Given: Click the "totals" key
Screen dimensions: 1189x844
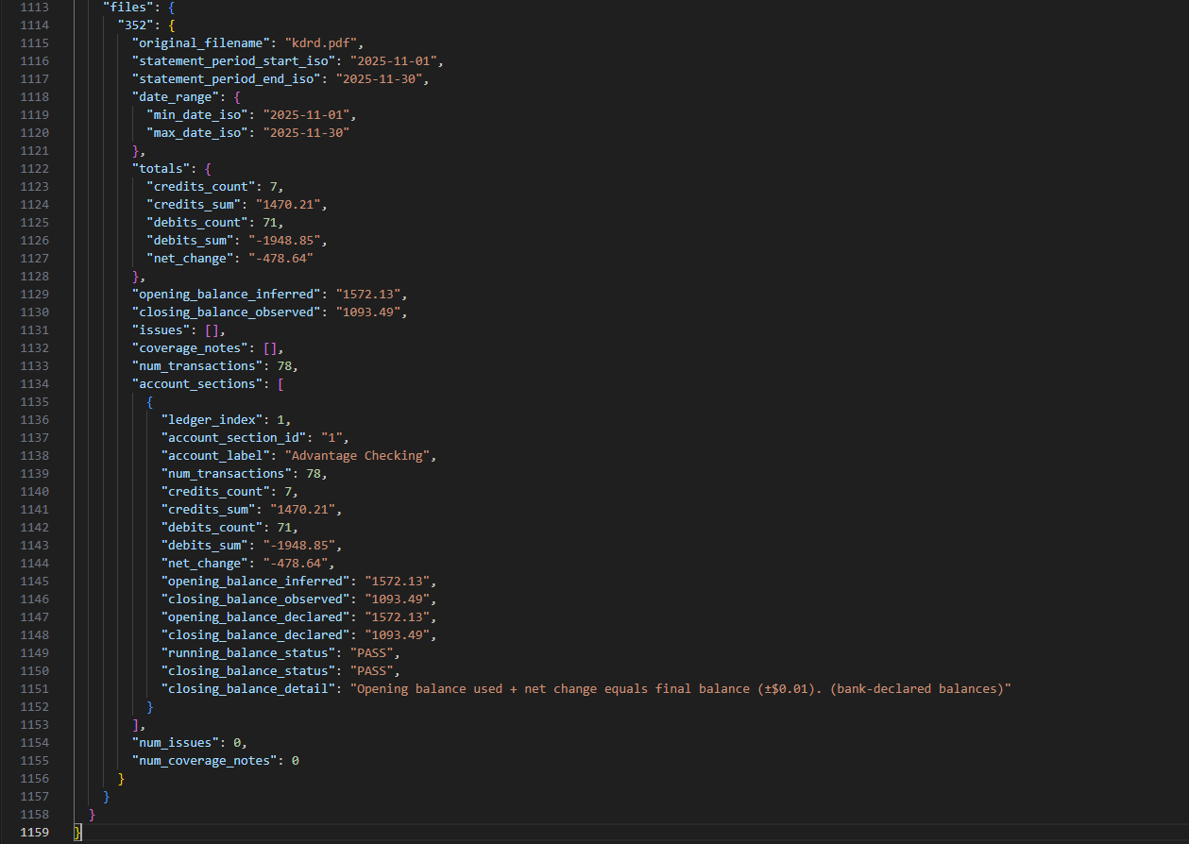Looking at the screenshot, I should [x=161, y=169].
